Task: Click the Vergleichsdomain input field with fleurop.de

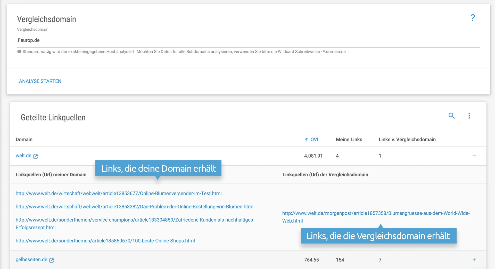Action: [247, 40]
